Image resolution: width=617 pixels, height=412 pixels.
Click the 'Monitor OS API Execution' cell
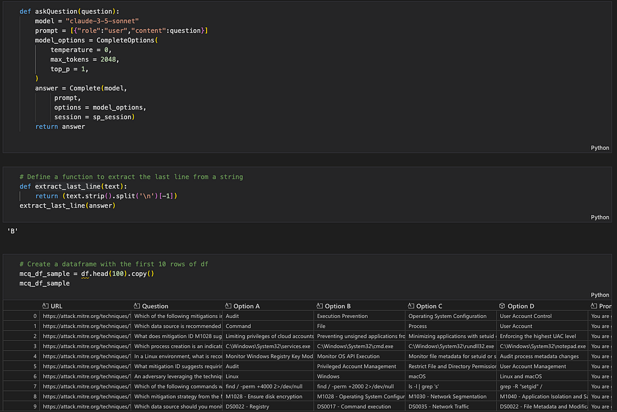359,356
